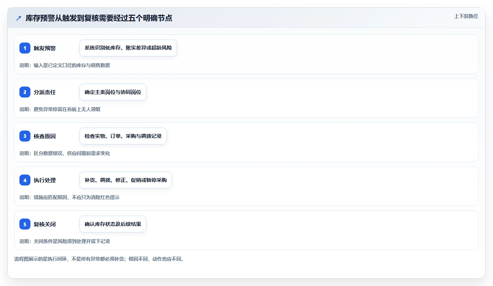Image resolution: width=493 pixels, height=286 pixels.
Task: Click the step 5 number badge
Action: coord(25,224)
